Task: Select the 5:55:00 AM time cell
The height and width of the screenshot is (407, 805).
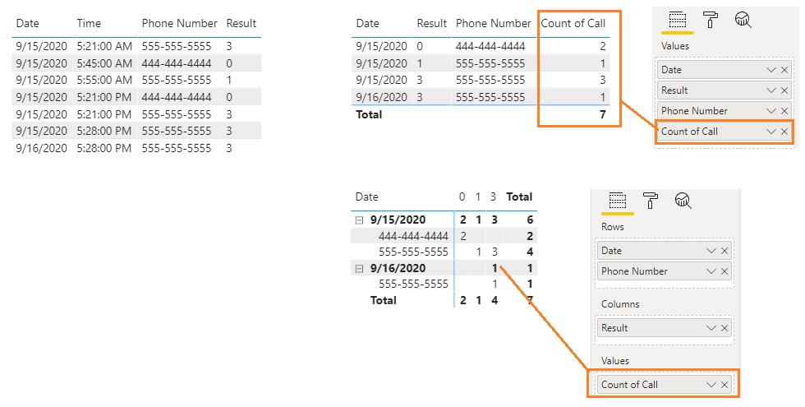Action: click(104, 81)
